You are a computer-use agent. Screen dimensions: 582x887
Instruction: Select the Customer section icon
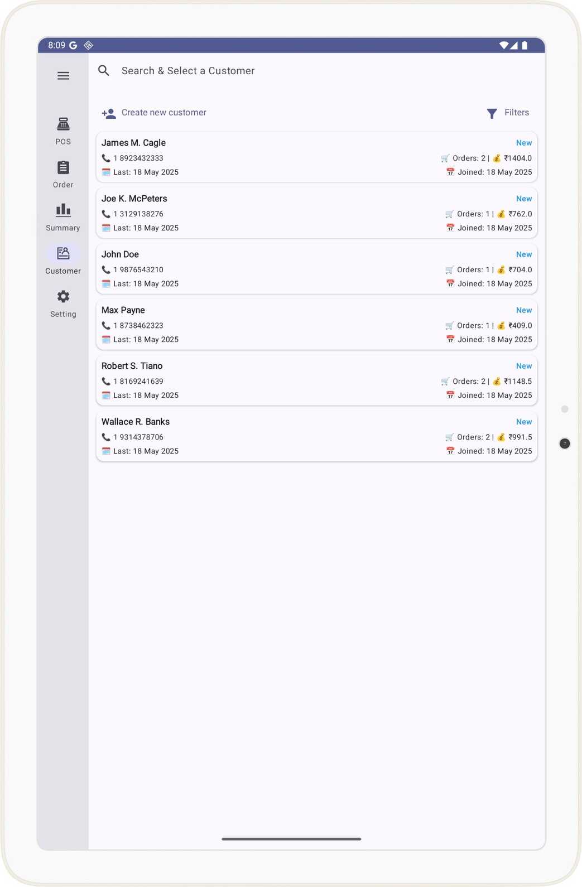(x=63, y=254)
